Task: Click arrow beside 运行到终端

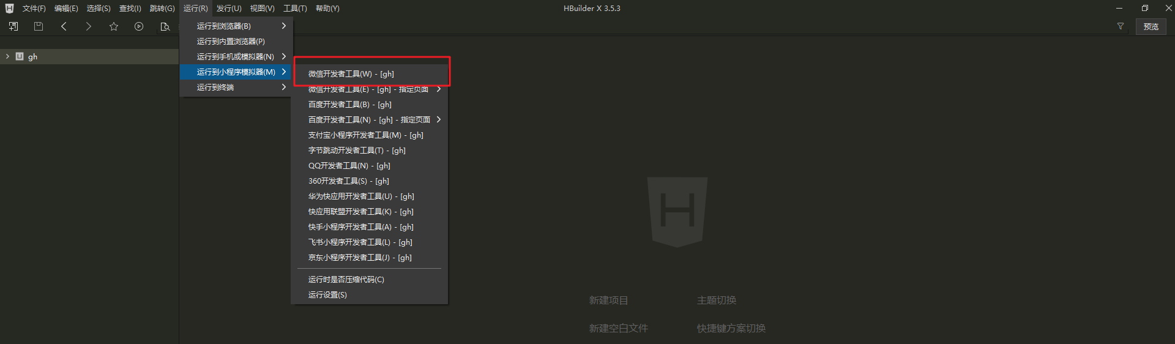Action: coord(284,87)
